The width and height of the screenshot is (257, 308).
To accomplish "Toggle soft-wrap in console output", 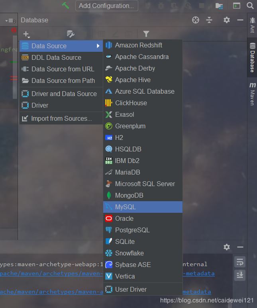I will 240,262.
